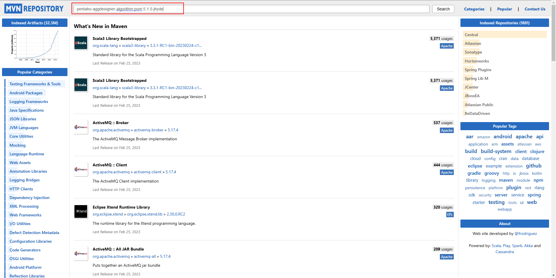This screenshot has height=278, width=556.
Task: Open Dependency Injection category
Action: pos(30,198)
